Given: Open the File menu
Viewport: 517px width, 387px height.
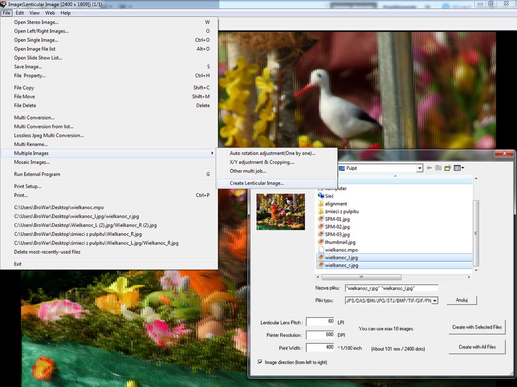Looking at the screenshot, I should (x=6, y=13).
